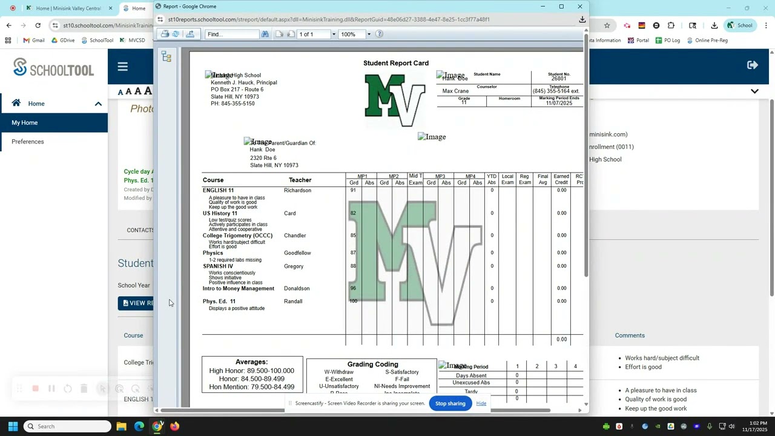
Task: Open the zoom level dropdown arrow
Action: tap(369, 35)
